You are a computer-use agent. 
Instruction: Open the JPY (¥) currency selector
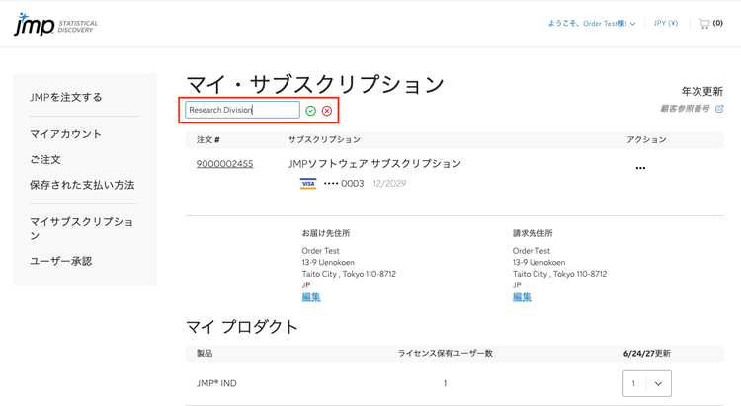tap(665, 23)
